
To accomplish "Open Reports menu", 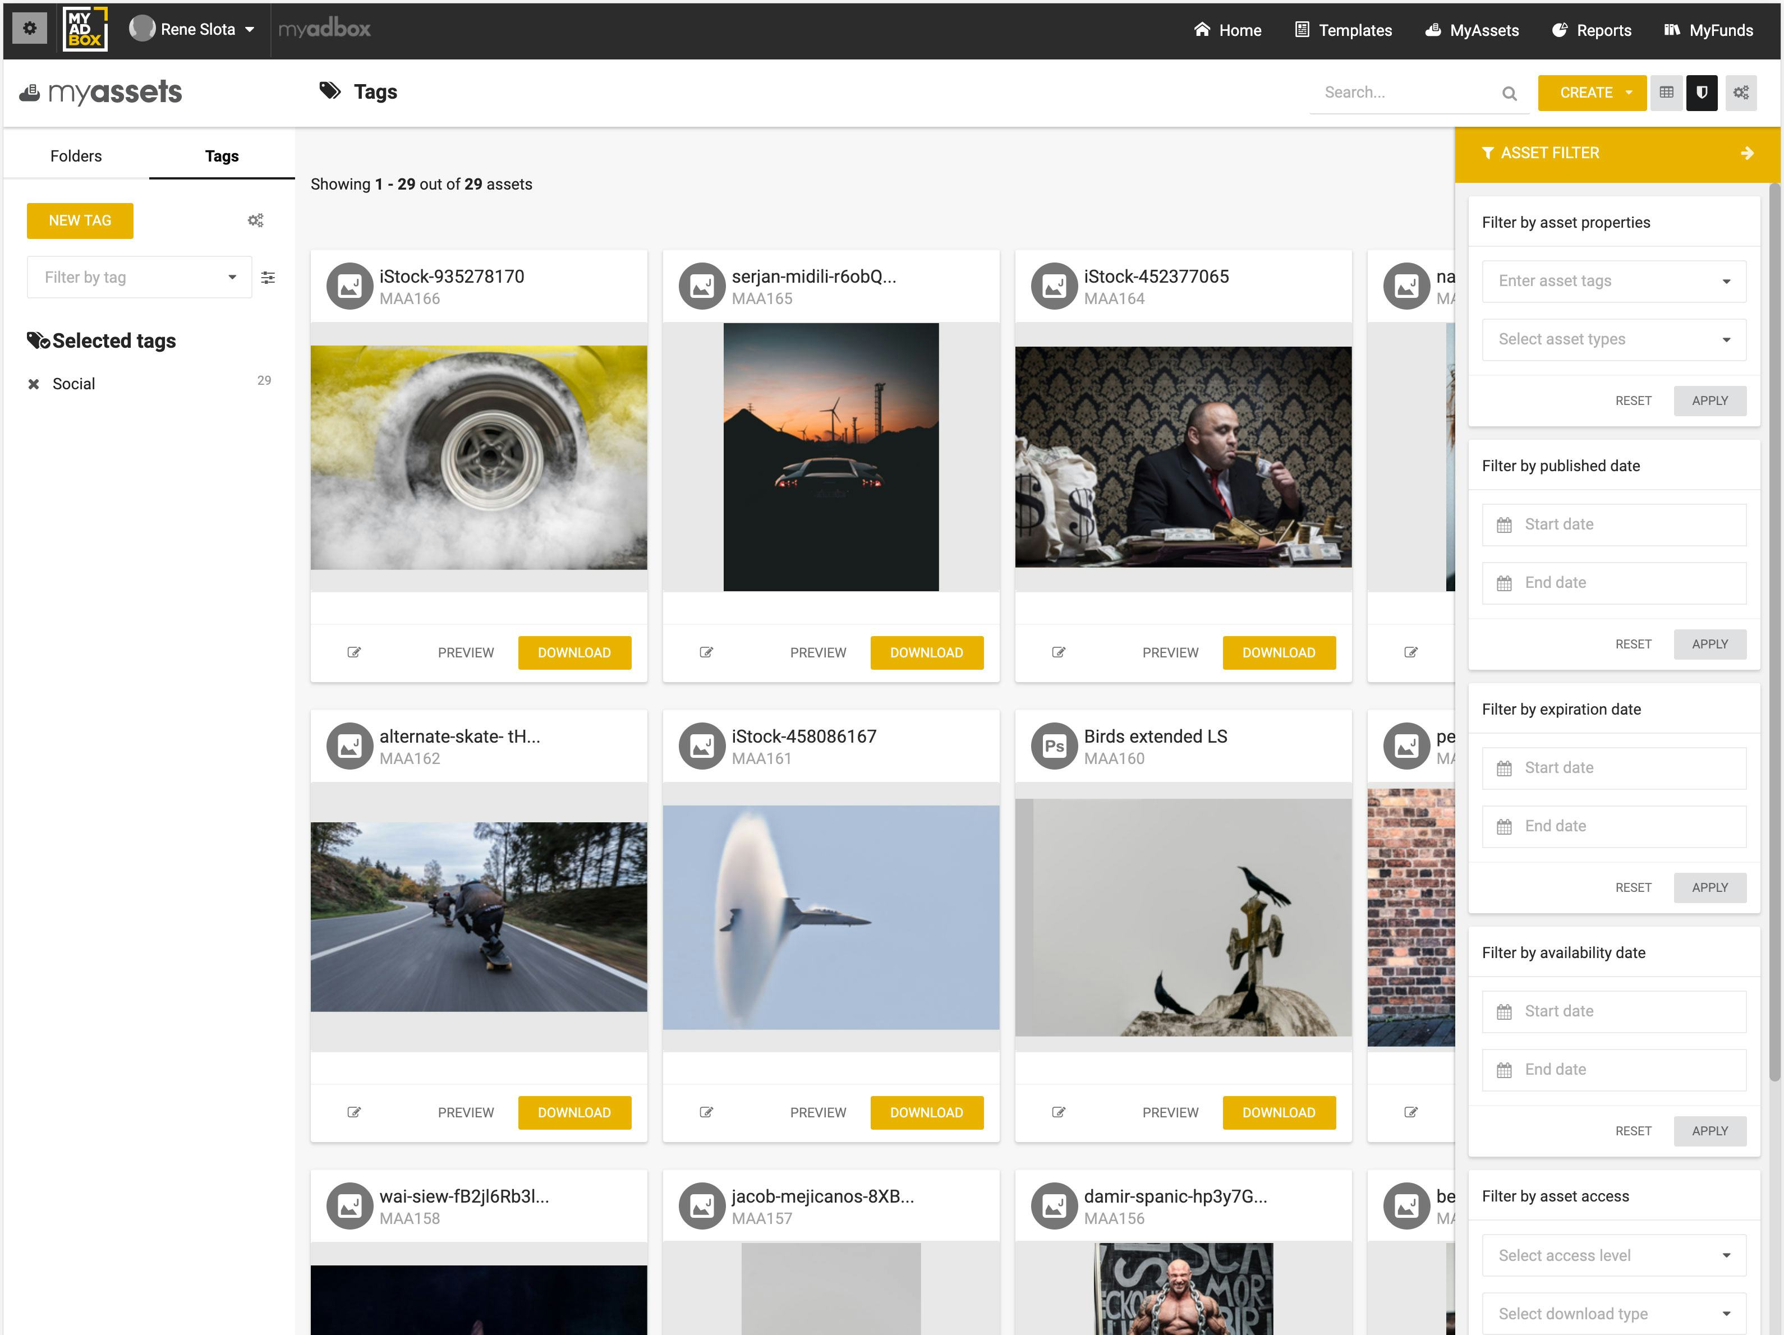I will 1591,30.
